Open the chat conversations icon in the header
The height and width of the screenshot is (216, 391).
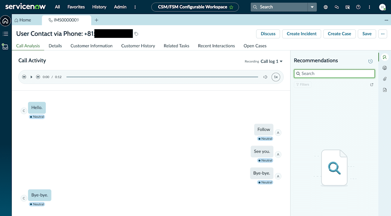337,7
